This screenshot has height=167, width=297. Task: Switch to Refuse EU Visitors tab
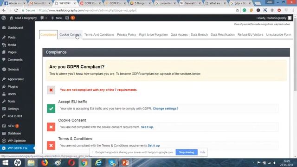coord(251,35)
